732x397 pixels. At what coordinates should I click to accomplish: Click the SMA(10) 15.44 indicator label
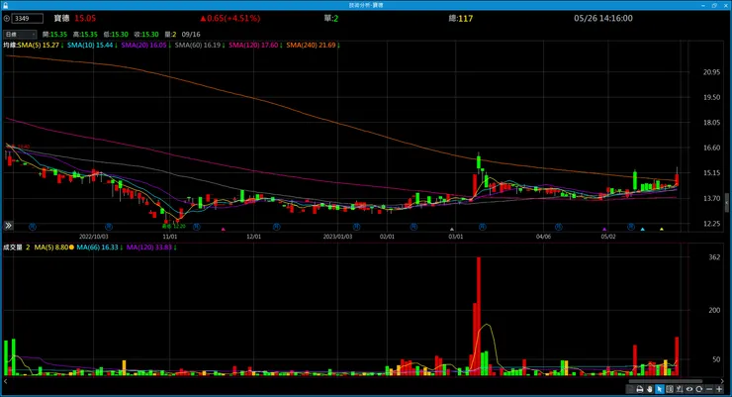click(x=92, y=46)
